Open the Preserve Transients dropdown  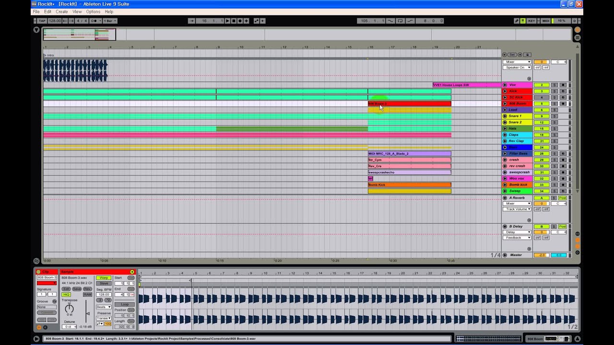[x=104, y=318]
